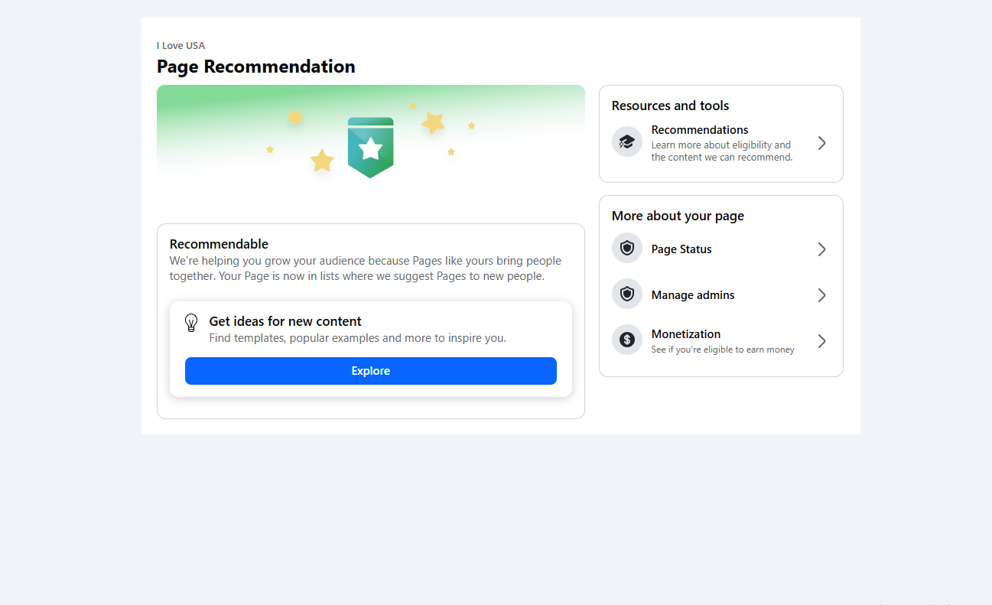The image size is (992, 605).
Task: Click the graduation cap Recommendations icon
Action: click(627, 141)
